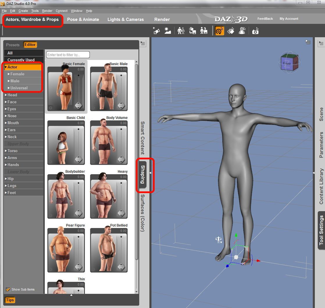This screenshot has width=325, height=308.
Task: Open the viewport options menu icon
Action: coord(308,42)
